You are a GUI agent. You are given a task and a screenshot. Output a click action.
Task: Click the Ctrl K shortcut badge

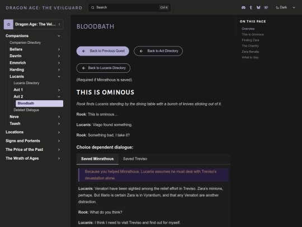click(x=164, y=7)
